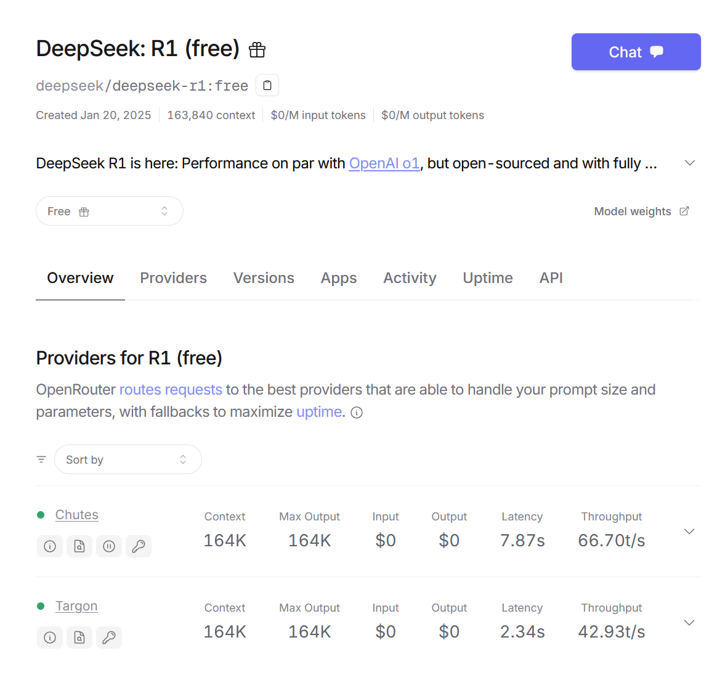Click the info icon after uptime text
The width and height of the screenshot is (725, 677).
[x=357, y=412]
